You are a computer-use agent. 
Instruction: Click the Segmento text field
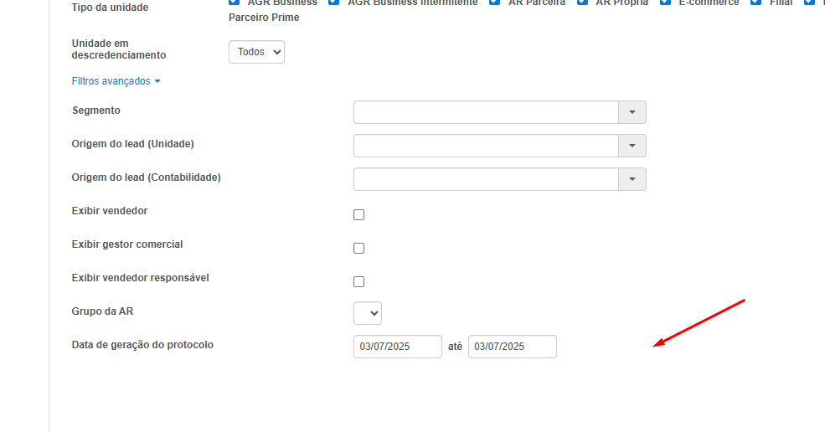tap(486, 112)
